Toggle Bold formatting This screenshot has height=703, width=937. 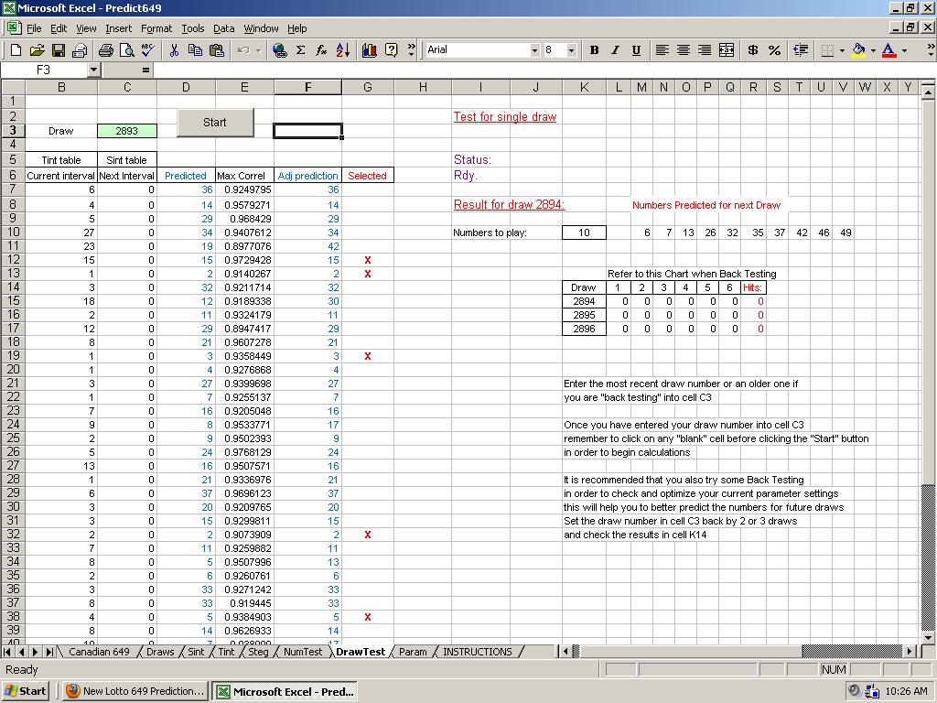coord(594,50)
